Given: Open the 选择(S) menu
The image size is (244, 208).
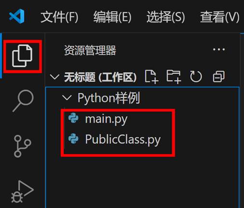Looking at the screenshot, I should [x=166, y=17].
